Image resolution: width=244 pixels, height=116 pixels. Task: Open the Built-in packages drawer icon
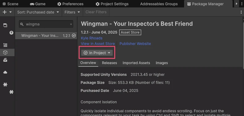(5, 60)
